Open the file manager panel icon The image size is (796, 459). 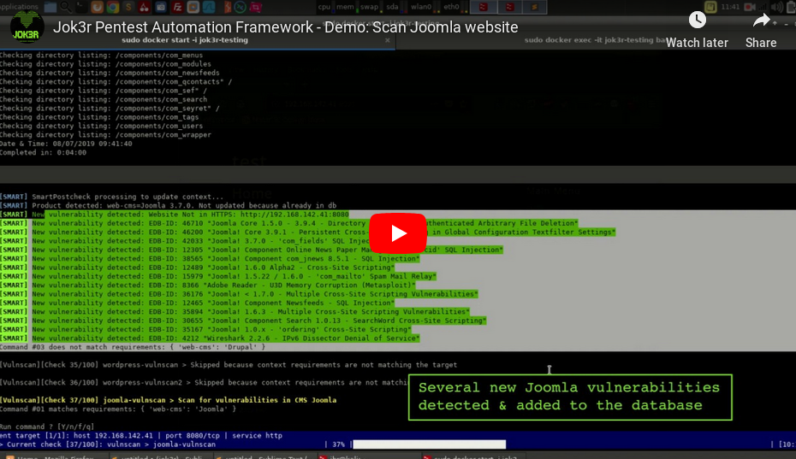coord(50,7)
